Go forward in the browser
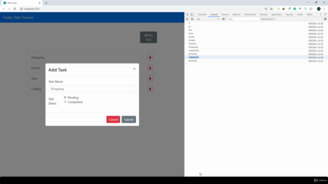 [x=9, y=9]
